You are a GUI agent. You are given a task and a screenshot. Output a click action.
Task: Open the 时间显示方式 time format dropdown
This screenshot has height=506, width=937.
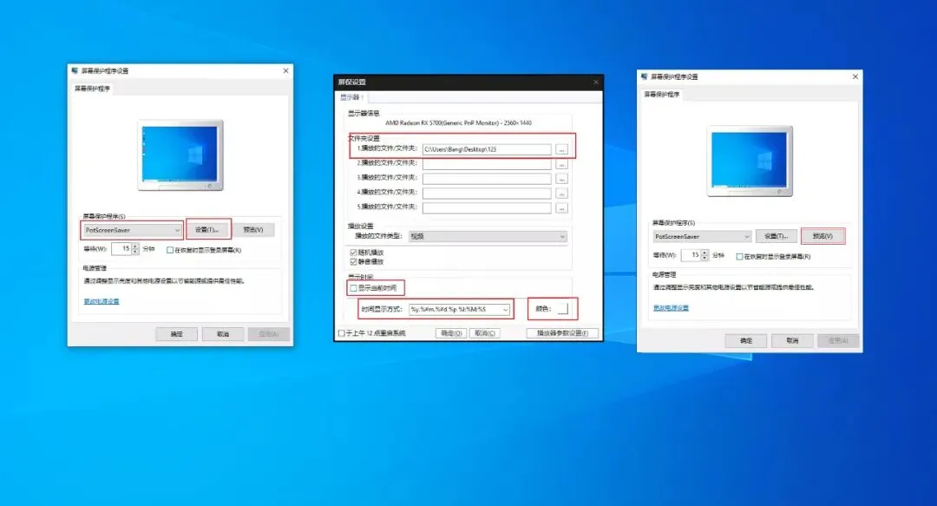[506, 310]
